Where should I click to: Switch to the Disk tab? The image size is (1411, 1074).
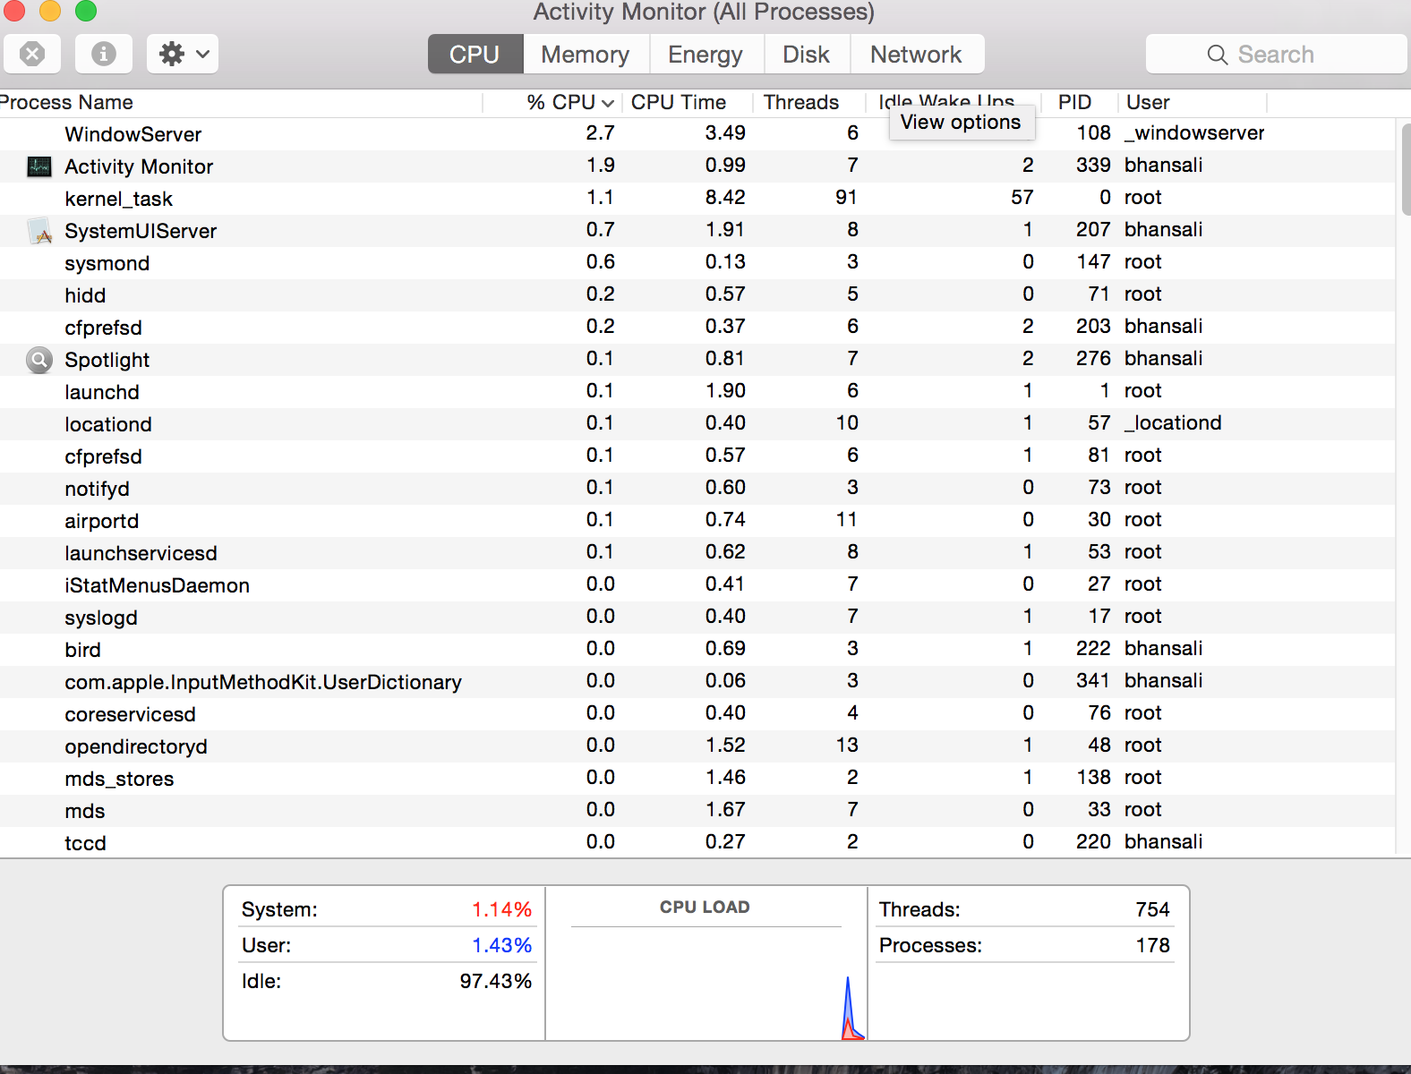click(x=806, y=55)
